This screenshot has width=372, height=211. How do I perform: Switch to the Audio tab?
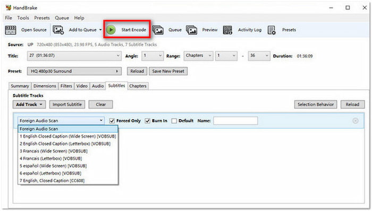tap(98, 86)
